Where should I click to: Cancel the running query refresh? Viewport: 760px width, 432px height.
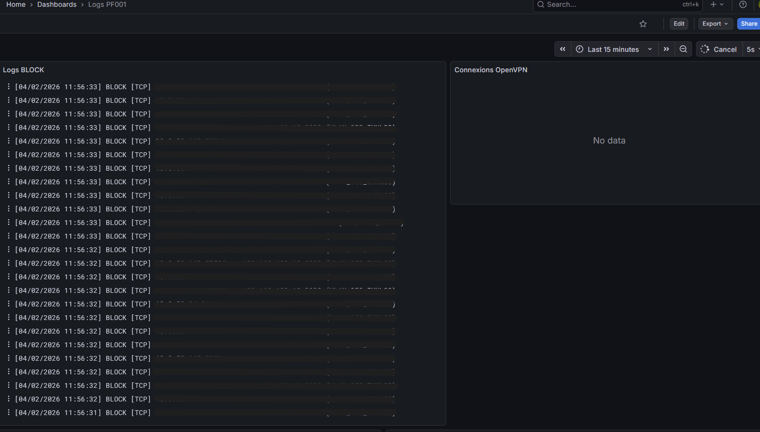coord(725,49)
